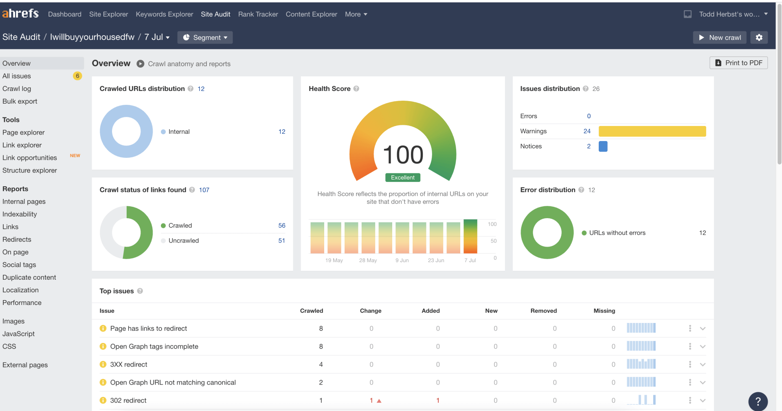782x411 pixels.
Task: Click history sparkline for 302 redirect
Action: 641,400
